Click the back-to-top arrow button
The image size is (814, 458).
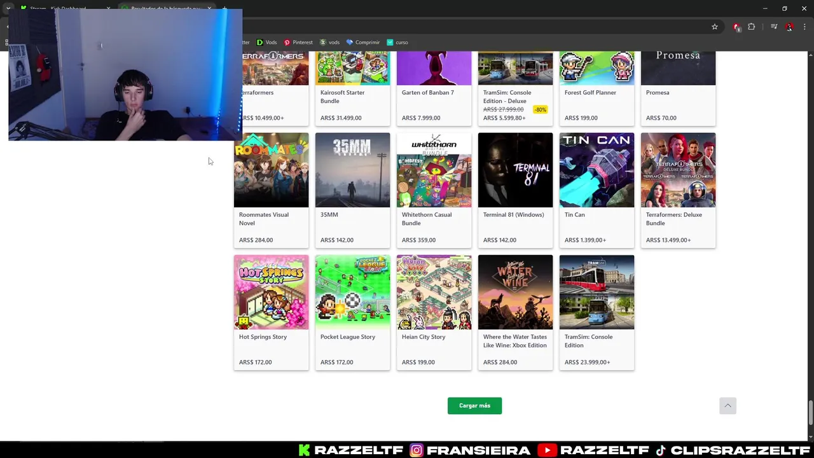click(x=728, y=406)
